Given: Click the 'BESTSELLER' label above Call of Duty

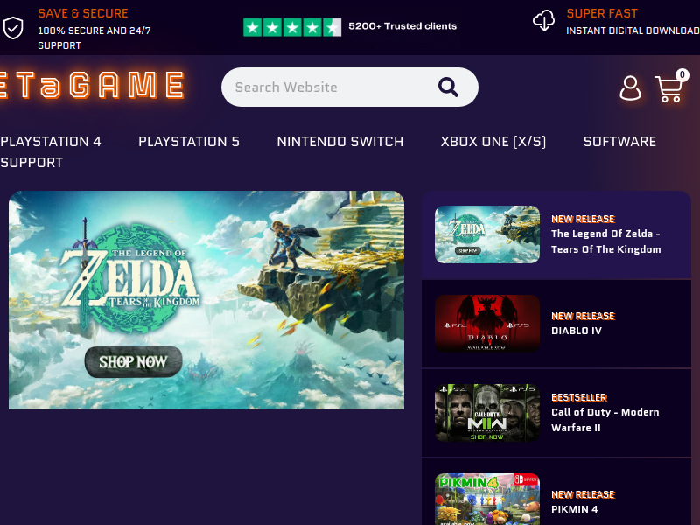Looking at the screenshot, I should [x=579, y=397].
